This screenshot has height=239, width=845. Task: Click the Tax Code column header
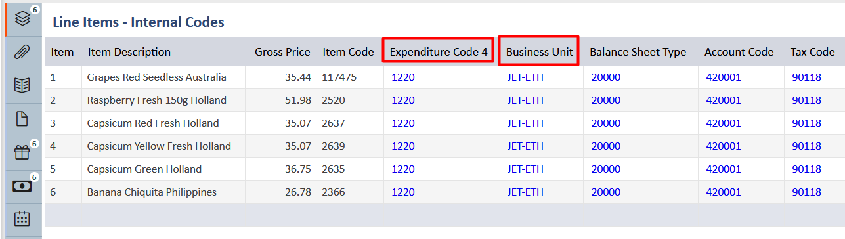pyautogui.click(x=812, y=52)
